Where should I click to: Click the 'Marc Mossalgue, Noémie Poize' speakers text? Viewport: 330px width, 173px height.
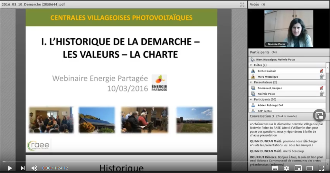coord(276,60)
